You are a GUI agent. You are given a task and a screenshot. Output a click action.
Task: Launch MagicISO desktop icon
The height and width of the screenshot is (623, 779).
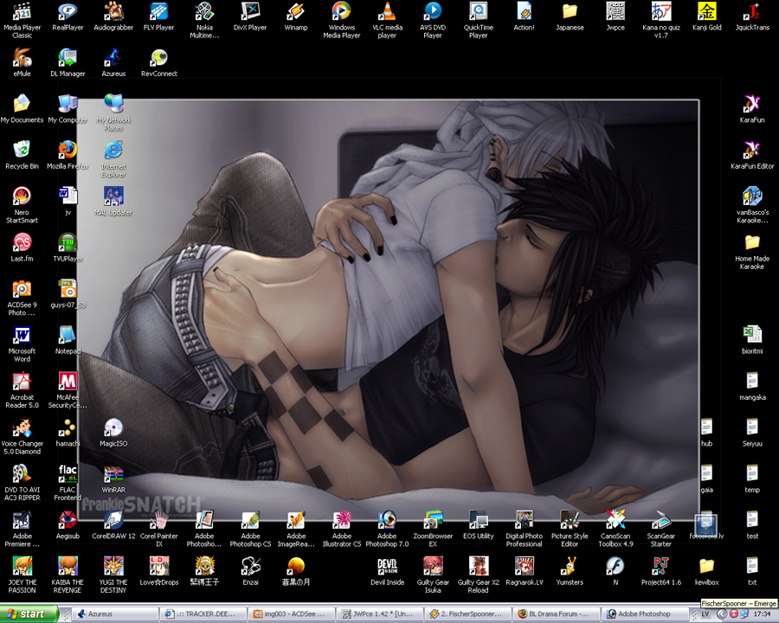pos(113,433)
